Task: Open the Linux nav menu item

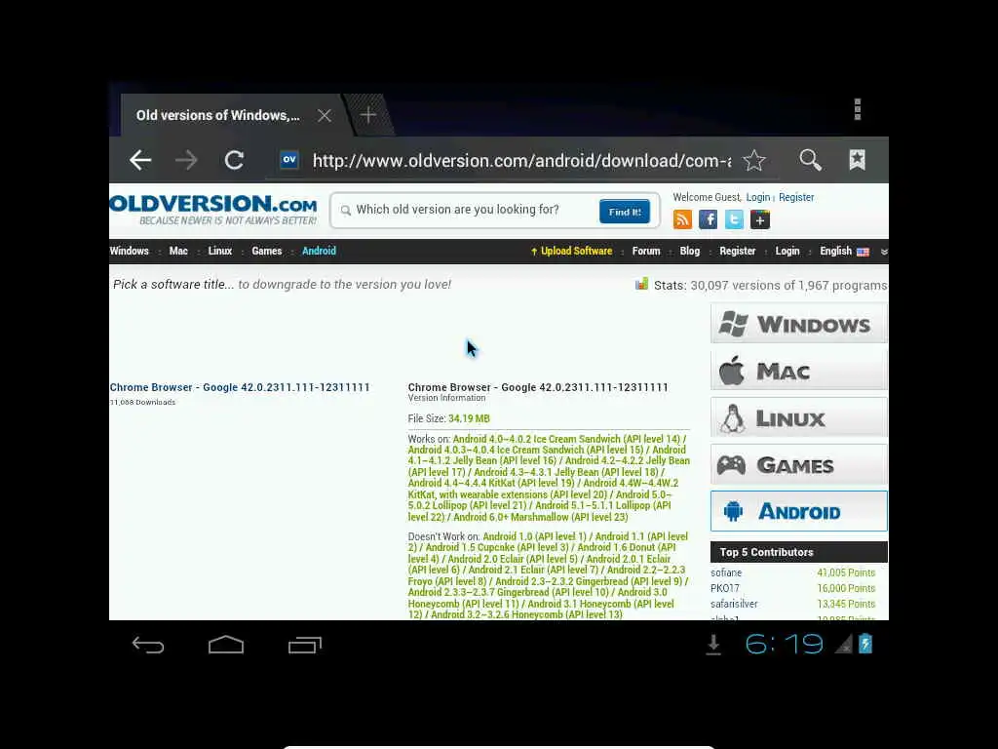Action: click(x=219, y=251)
